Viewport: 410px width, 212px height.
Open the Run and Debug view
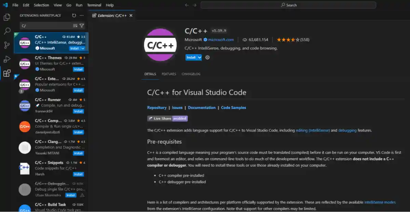6,58
